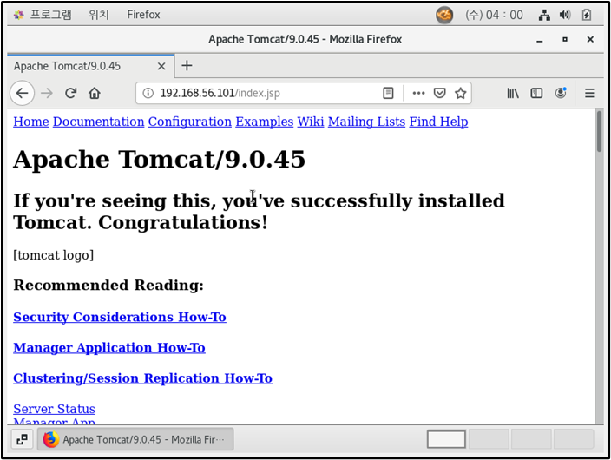This screenshot has width=611, height=460.
Task: Open Clustering/Session Replication How-To link
Action: (x=142, y=378)
